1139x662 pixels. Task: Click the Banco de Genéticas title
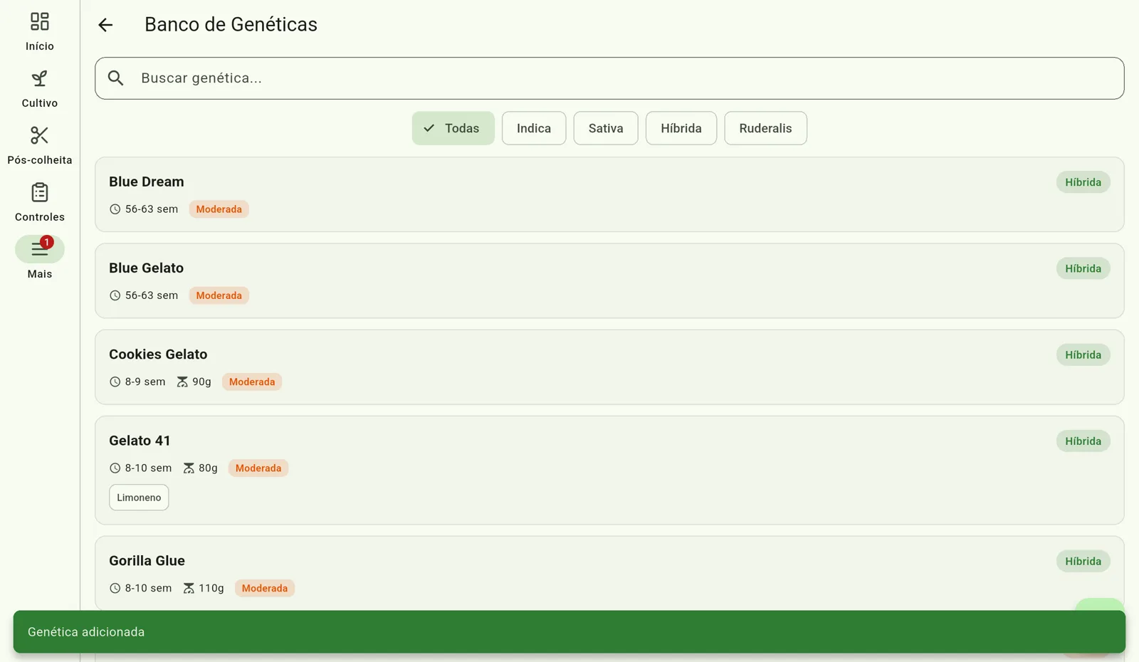click(x=231, y=24)
